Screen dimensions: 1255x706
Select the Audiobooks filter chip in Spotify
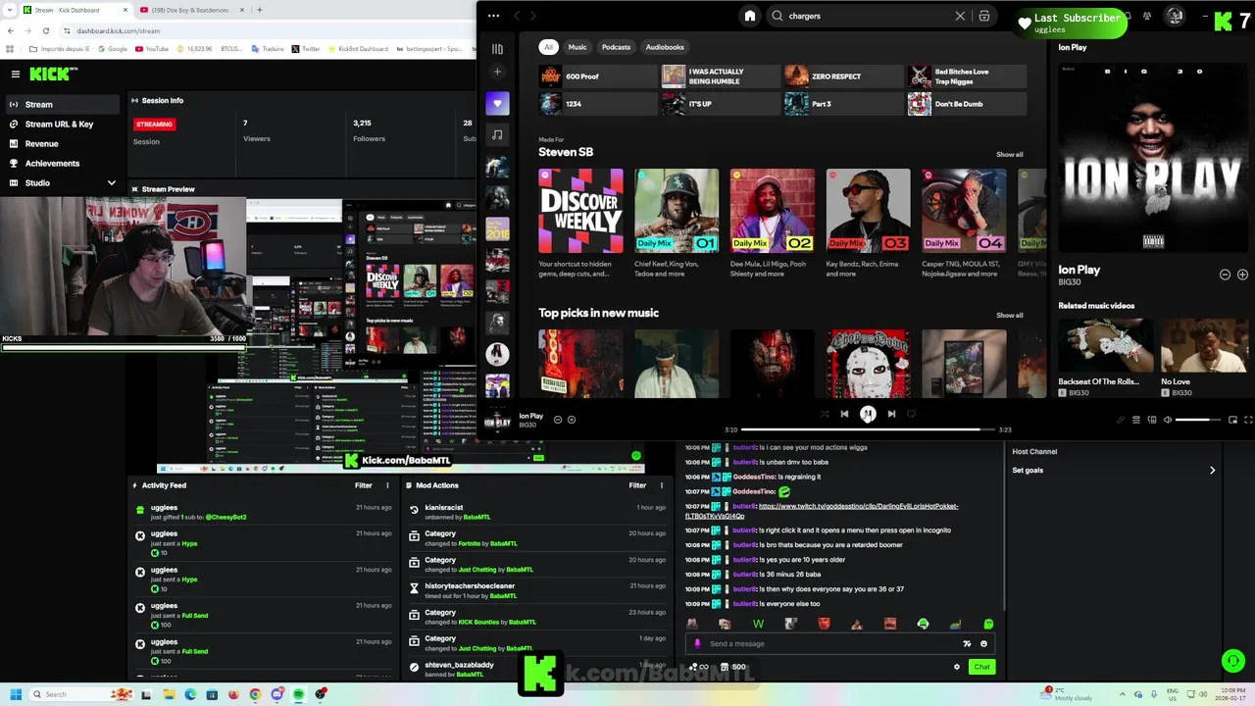(x=665, y=47)
